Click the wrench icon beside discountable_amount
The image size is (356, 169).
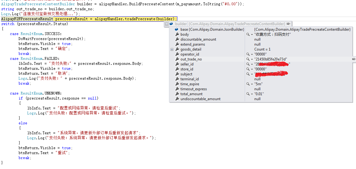click(x=177, y=39)
